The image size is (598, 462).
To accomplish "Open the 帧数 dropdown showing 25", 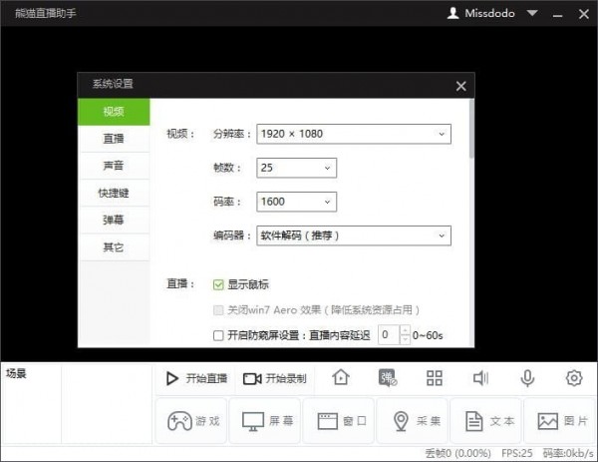I will point(296,168).
